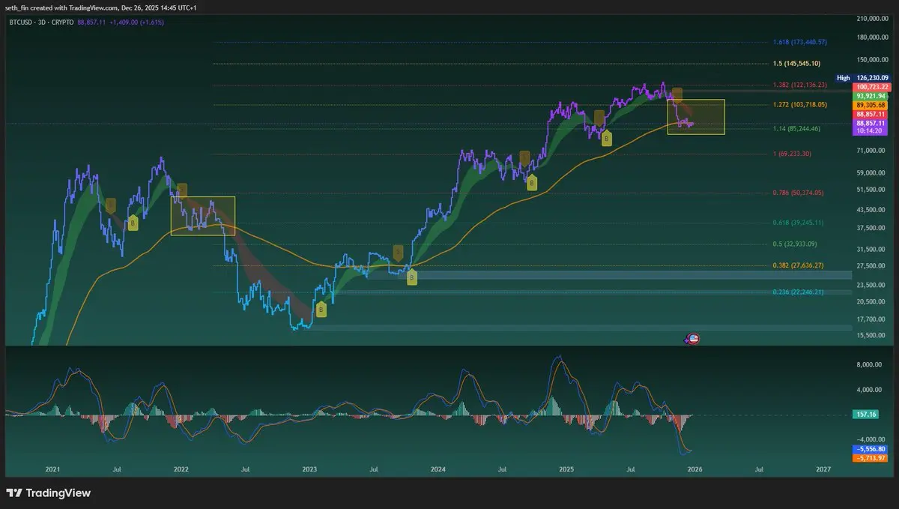Click the 2025 label on time axis
899x509 pixels.
tap(566, 470)
